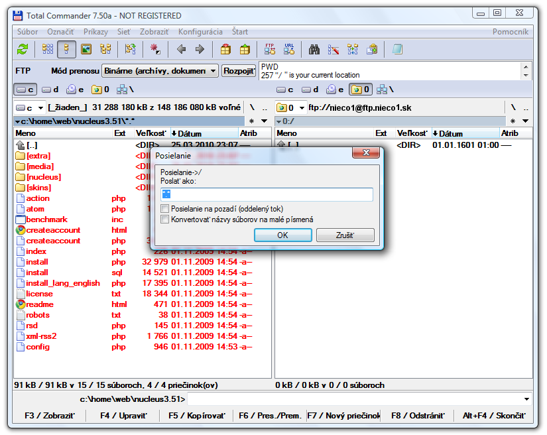Open the new URL connection icon
This screenshot has width=547, height=435.
(x=289, y=49)
